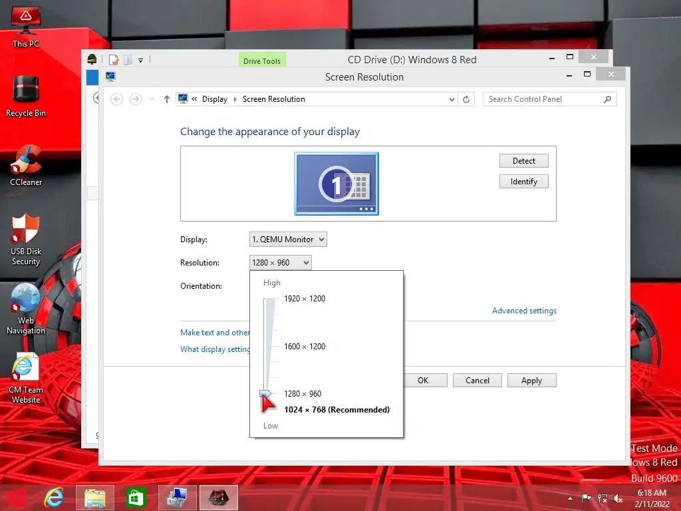Launch CCleaner desktop shortcut

(x=26, y=166)
